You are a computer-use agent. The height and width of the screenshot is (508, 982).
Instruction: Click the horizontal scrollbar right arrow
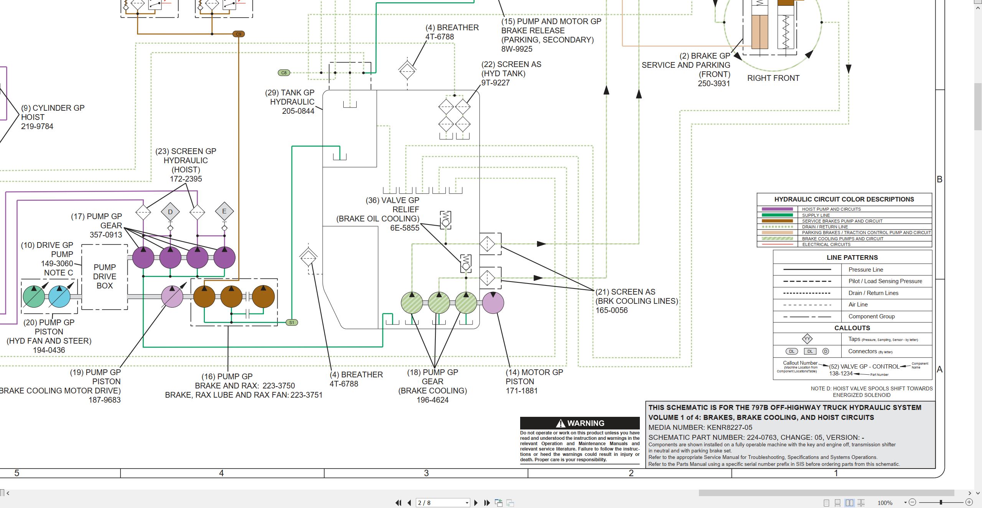tap(970, 493)
